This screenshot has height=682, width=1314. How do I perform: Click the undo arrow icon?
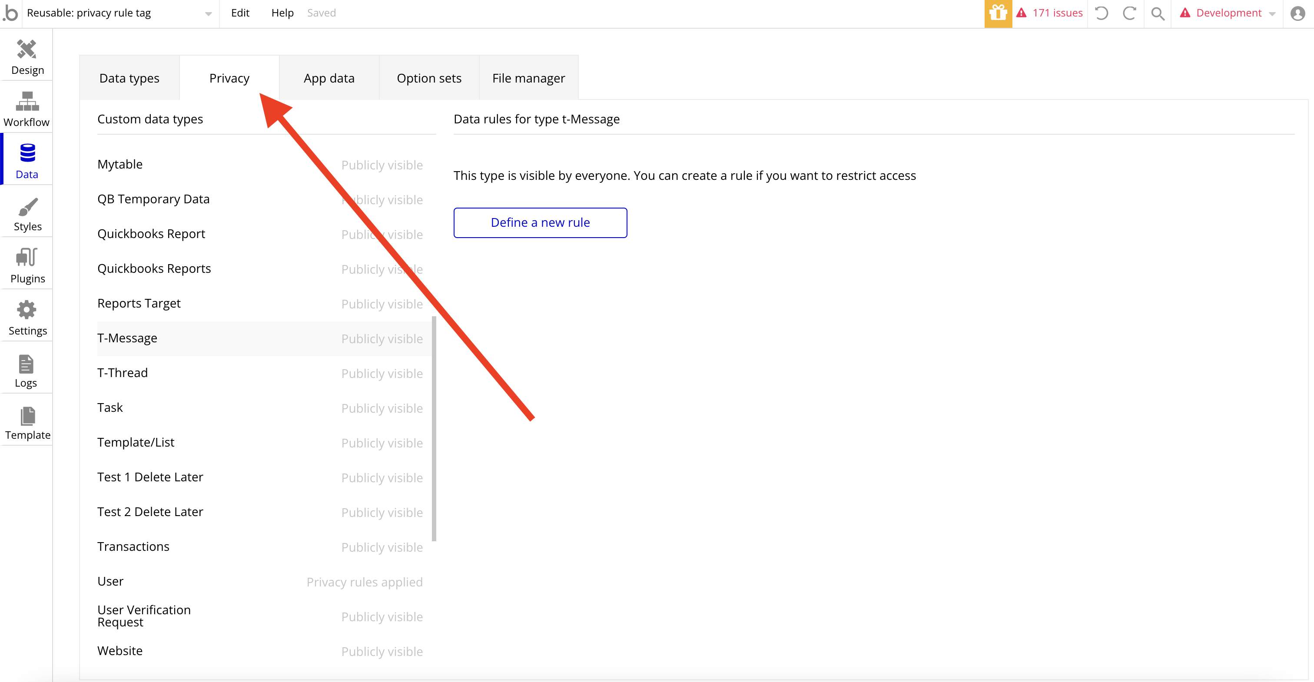coord(1101,13)
